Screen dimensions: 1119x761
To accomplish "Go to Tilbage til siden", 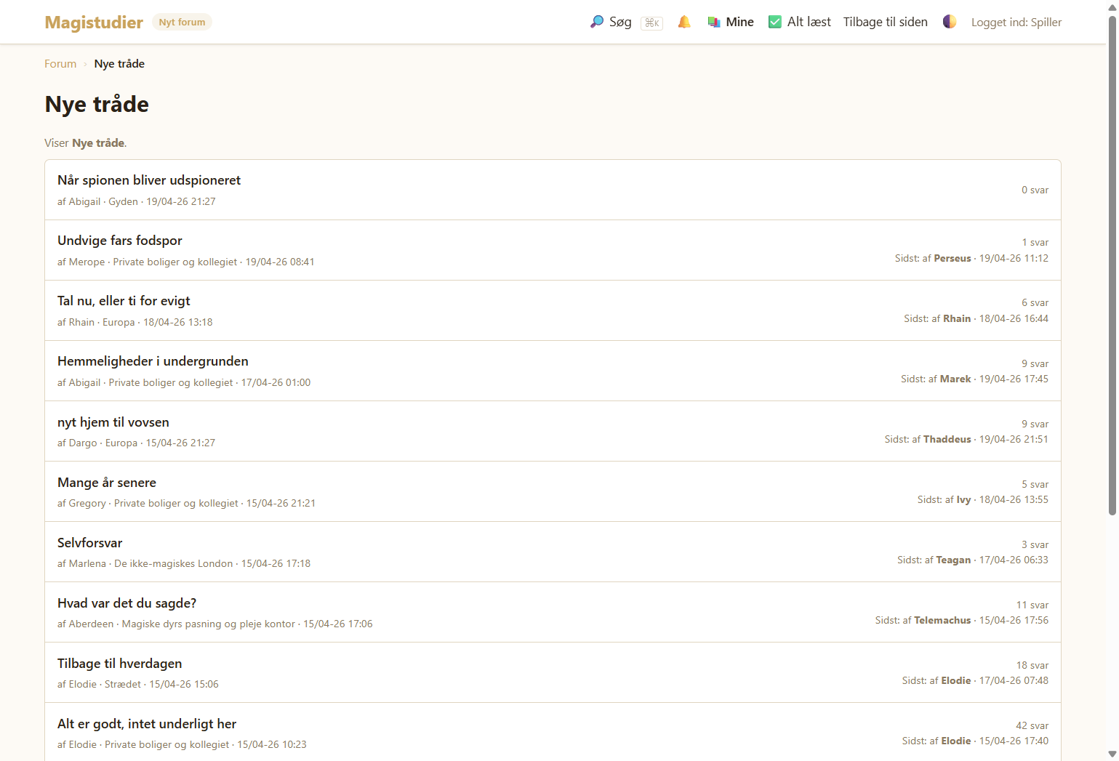I will pyautogui.click(x=885, y=22).
